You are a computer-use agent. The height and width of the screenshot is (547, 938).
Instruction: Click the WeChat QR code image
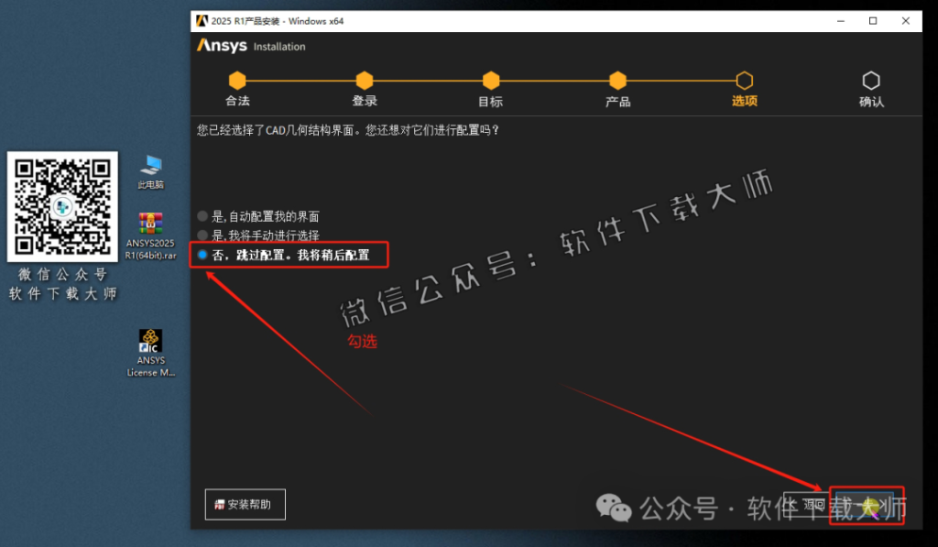coord(61,207)
